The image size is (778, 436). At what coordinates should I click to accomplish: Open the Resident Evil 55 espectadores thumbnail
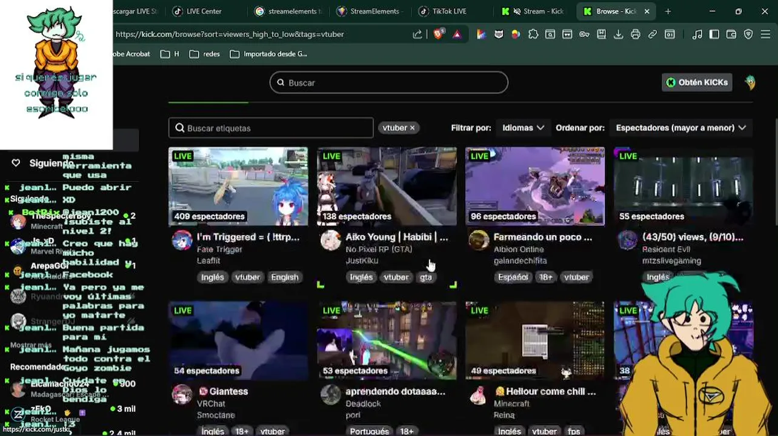(683, 187)
